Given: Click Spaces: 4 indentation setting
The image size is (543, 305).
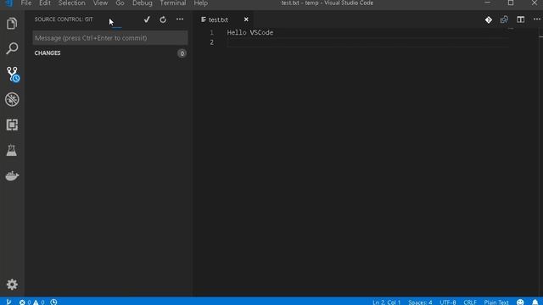Looking at the screenshot, I should point(420,302).
